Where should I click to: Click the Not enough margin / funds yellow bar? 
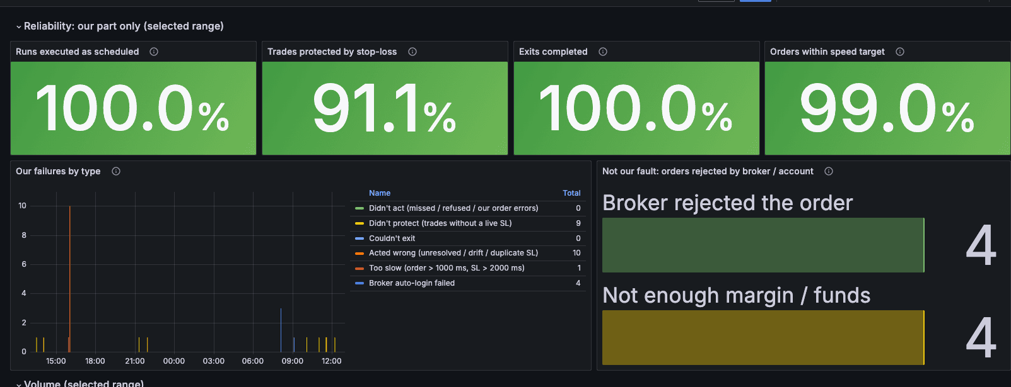[763, 337]
